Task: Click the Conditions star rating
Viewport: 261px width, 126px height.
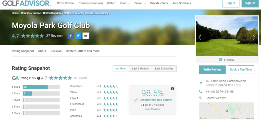Action: [110, 86]
